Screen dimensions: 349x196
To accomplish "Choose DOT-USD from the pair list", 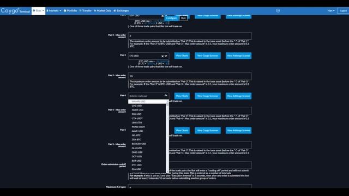I will [x=147, y=156].
